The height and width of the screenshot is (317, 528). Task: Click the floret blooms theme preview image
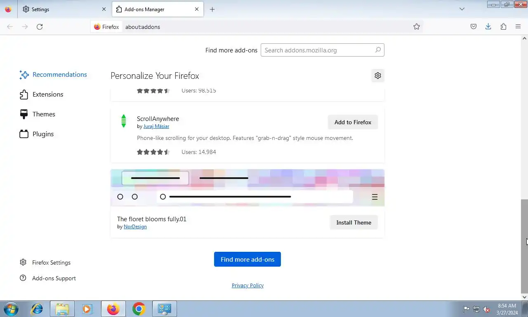pyautogui.click(x=247, y=188)
